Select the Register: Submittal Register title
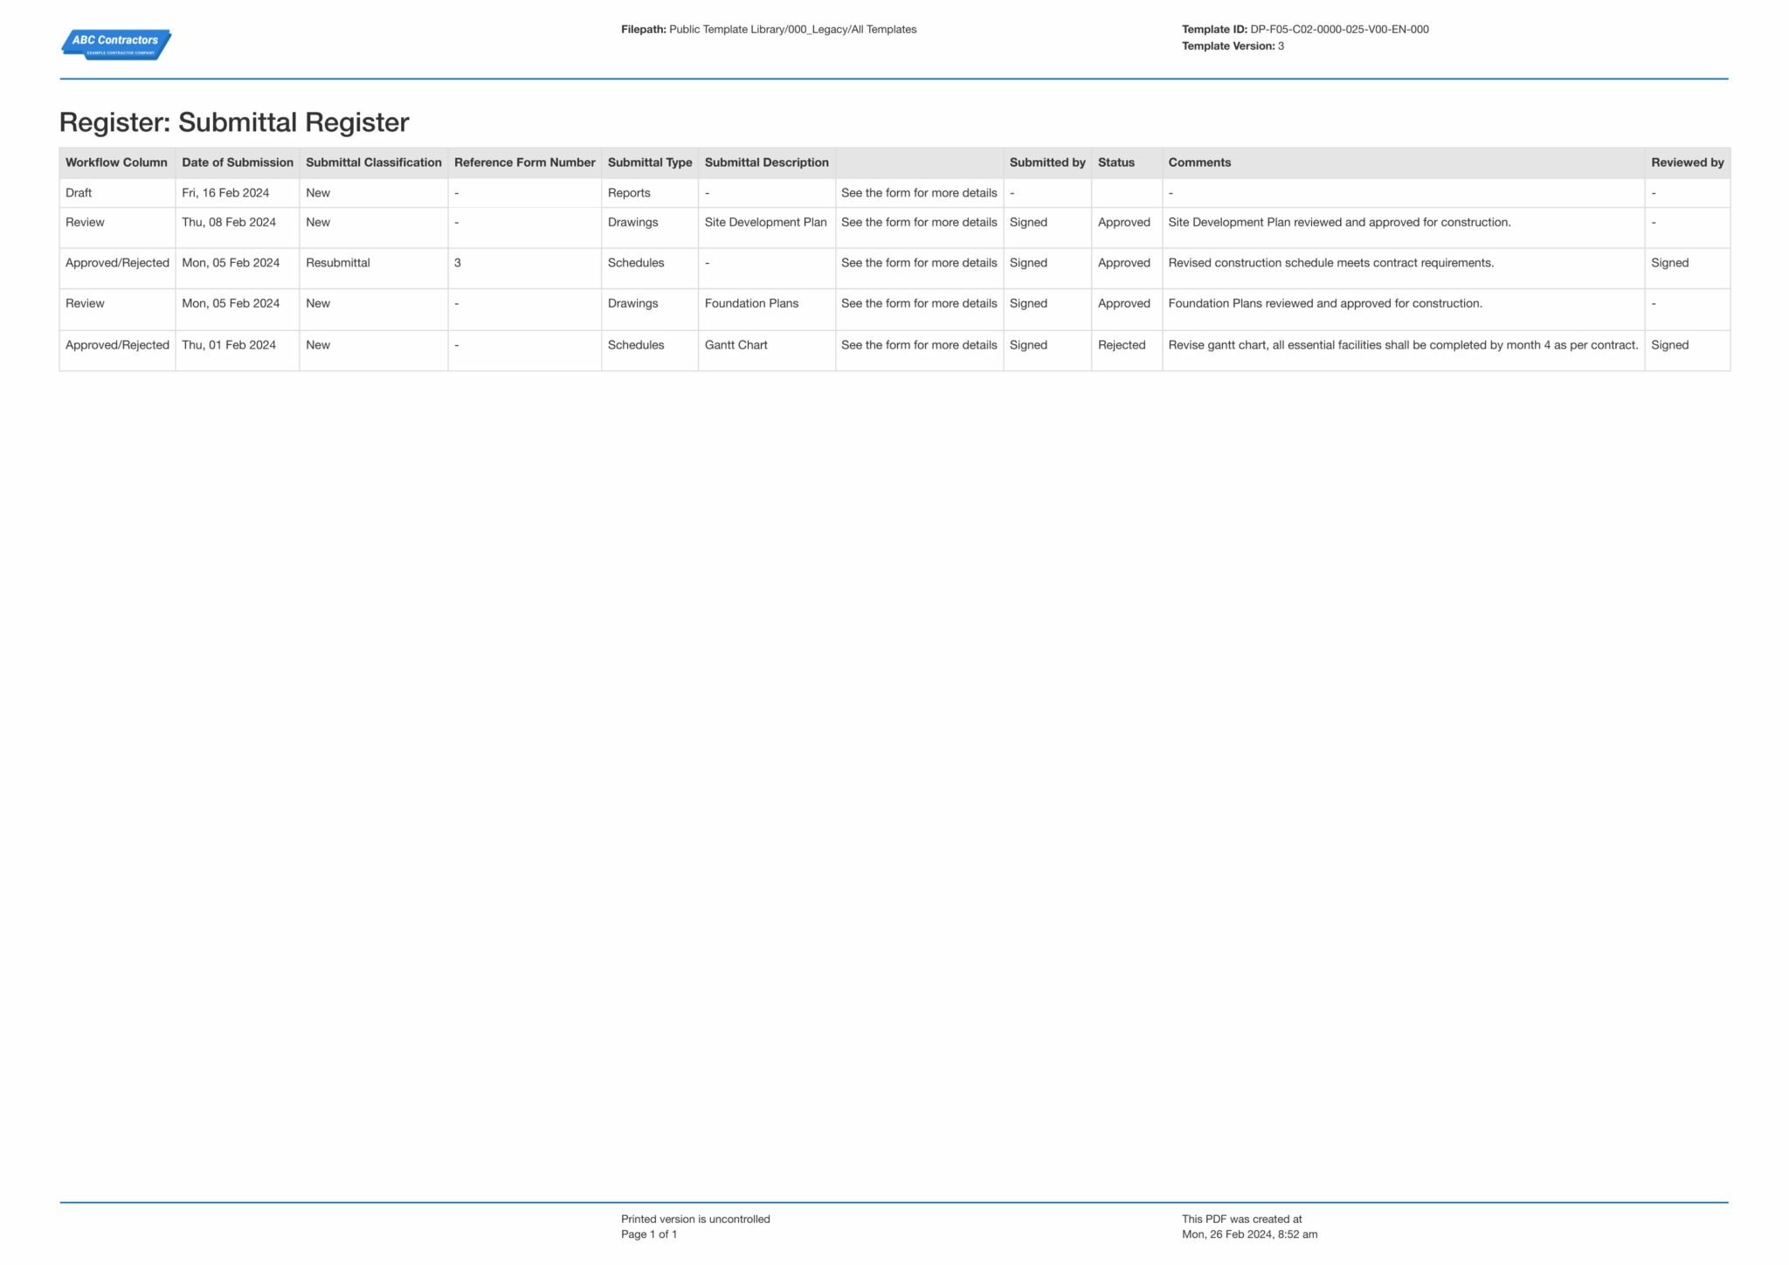1789x1265 pixels. tap(234, 121)
